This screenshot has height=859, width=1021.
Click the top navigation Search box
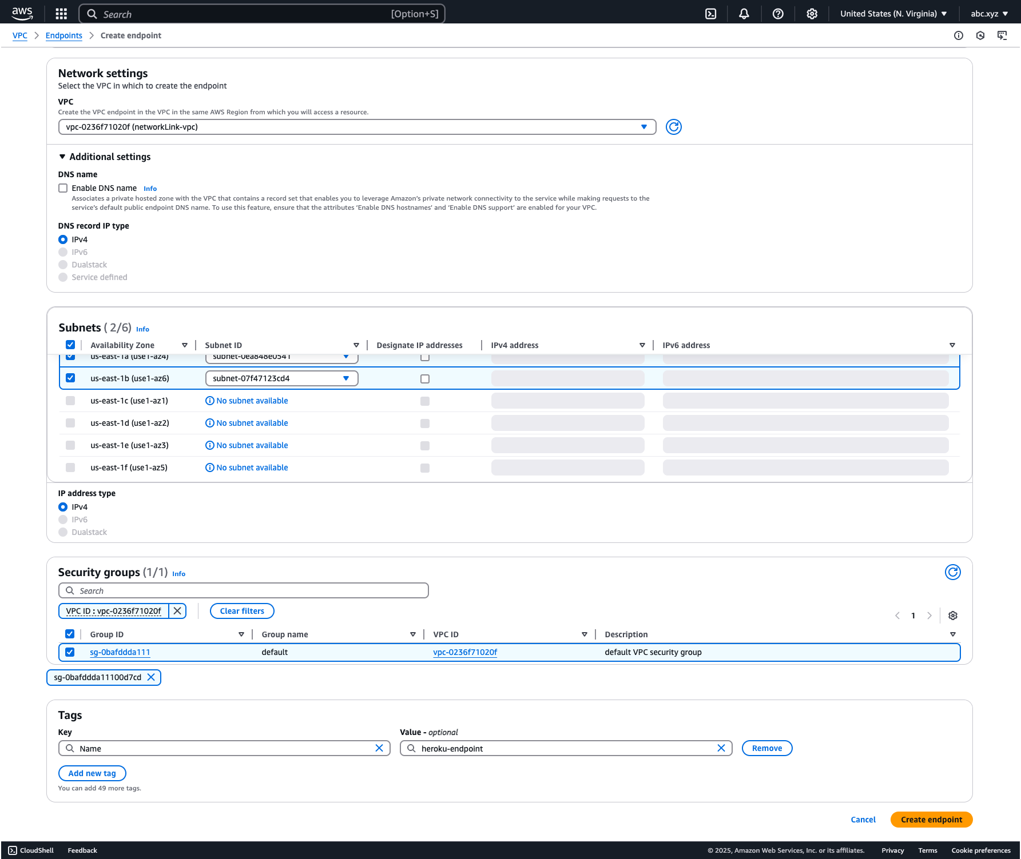pos(262,14)
